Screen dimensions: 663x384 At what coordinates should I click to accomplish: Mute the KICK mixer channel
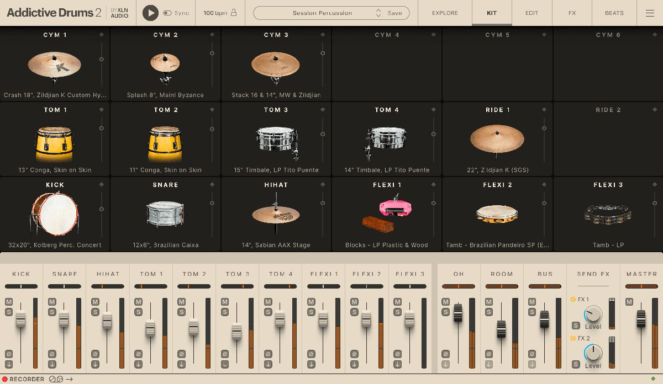pyautogui.click(x=9, y=302)
